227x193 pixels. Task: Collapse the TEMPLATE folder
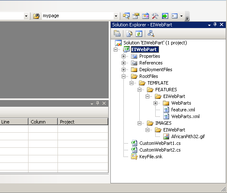click(131, 83)
